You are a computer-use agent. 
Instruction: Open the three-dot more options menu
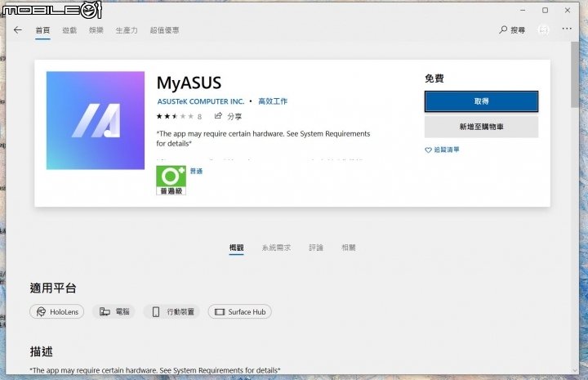pos(567,29)
